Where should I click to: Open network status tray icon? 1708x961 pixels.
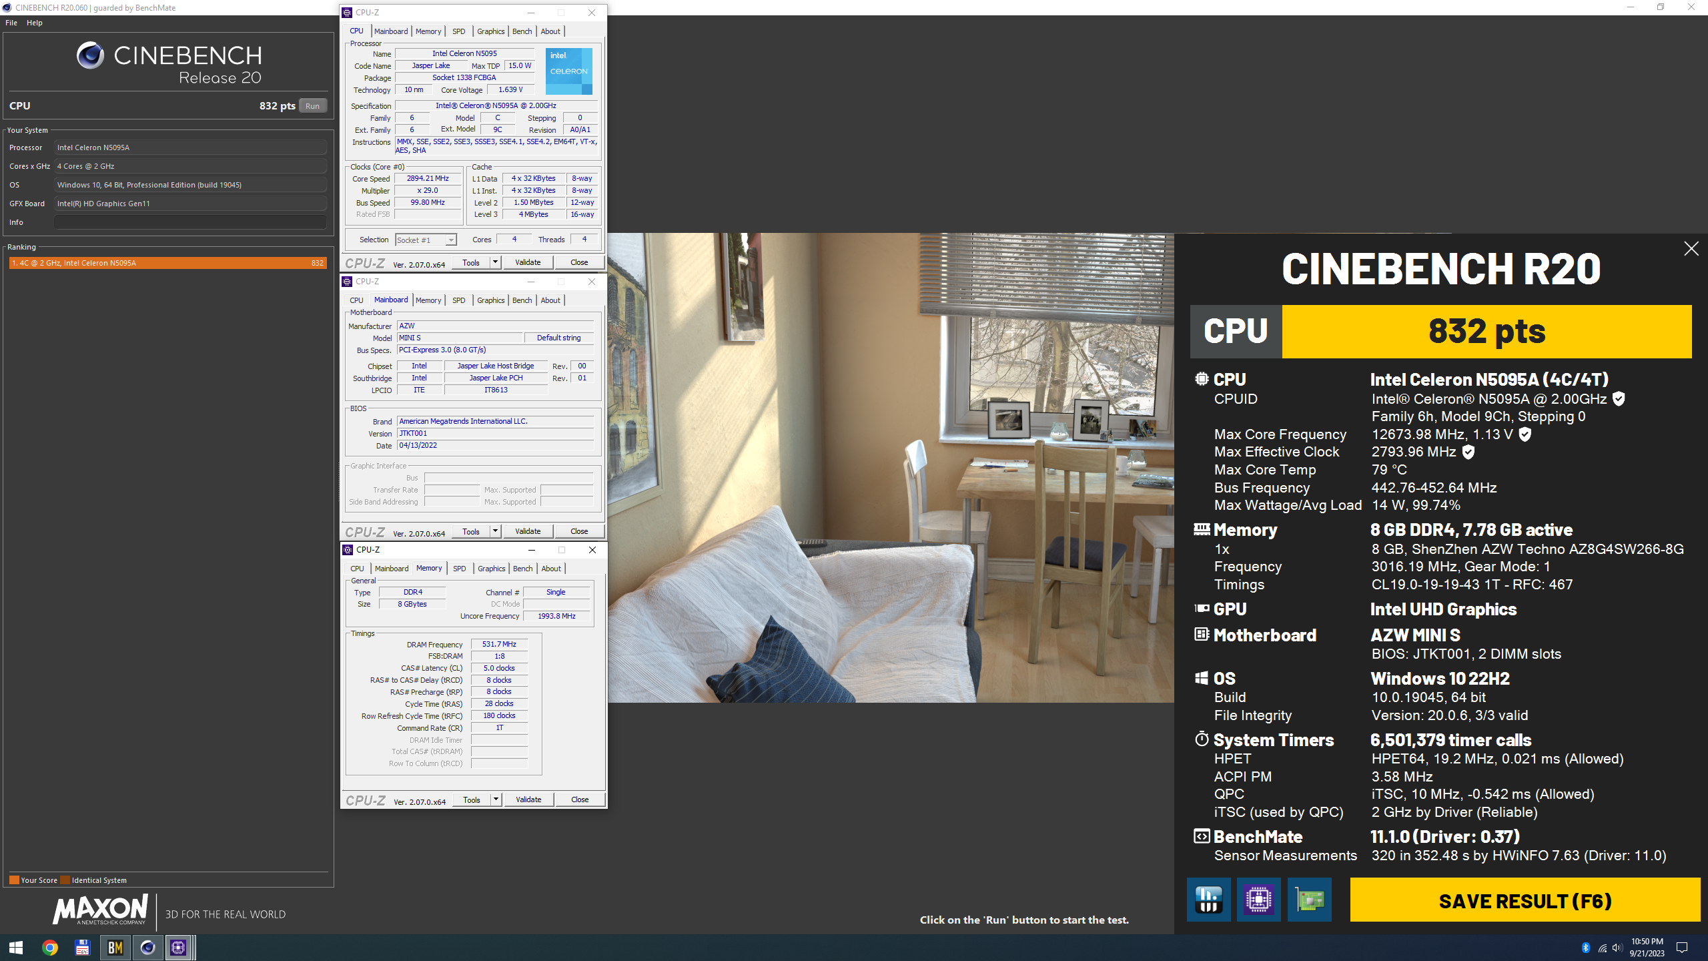click(x=1602, y=948)
